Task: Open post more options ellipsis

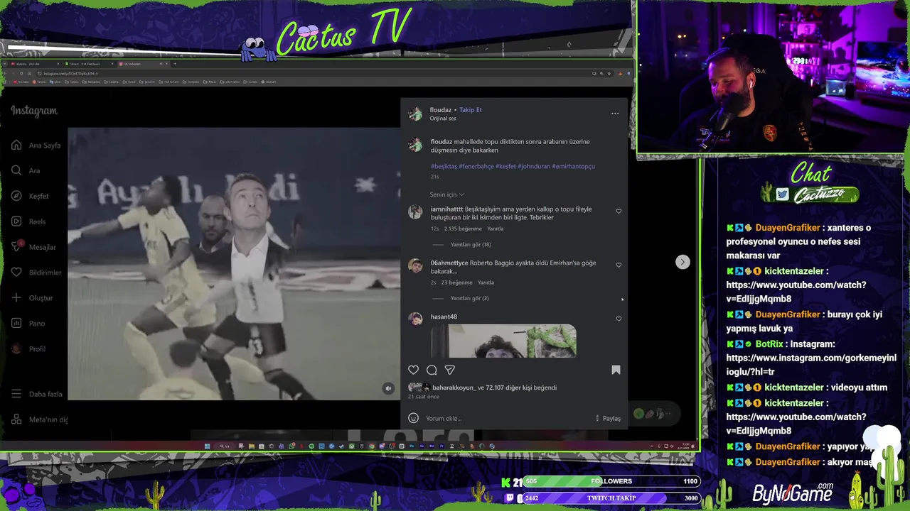Action: pyautogui.click(x=615, y=114)
